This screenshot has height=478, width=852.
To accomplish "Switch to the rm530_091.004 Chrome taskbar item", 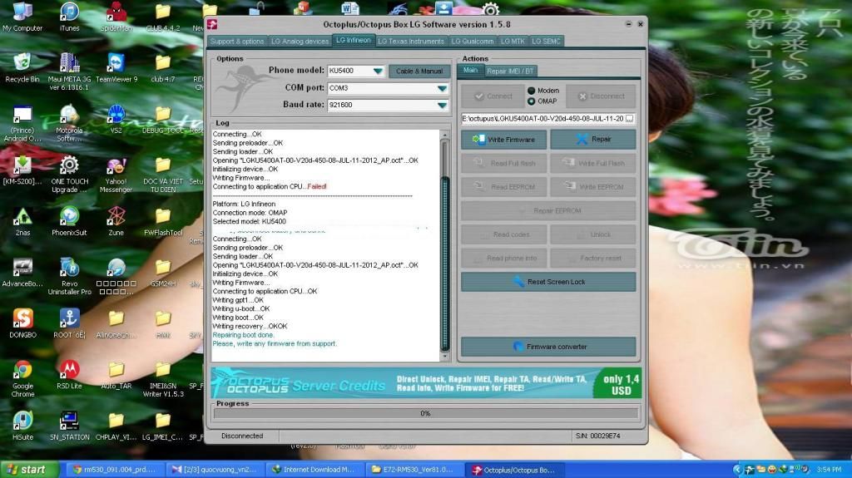I will (116, 470).
